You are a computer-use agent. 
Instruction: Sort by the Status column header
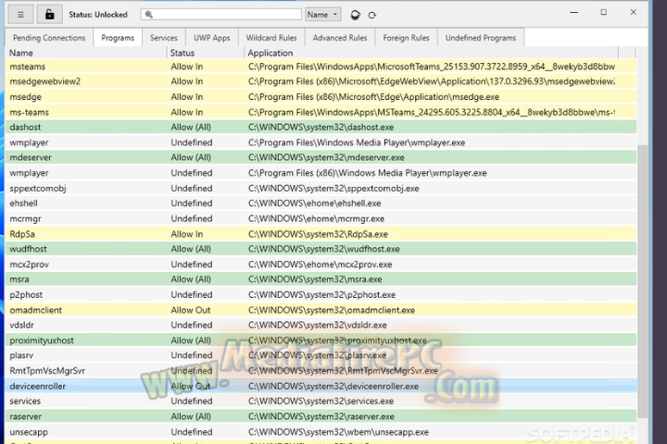pos(205,53)
